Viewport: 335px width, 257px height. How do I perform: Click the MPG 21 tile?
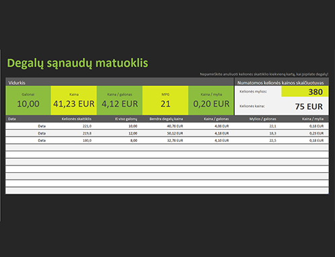(165, 100)
